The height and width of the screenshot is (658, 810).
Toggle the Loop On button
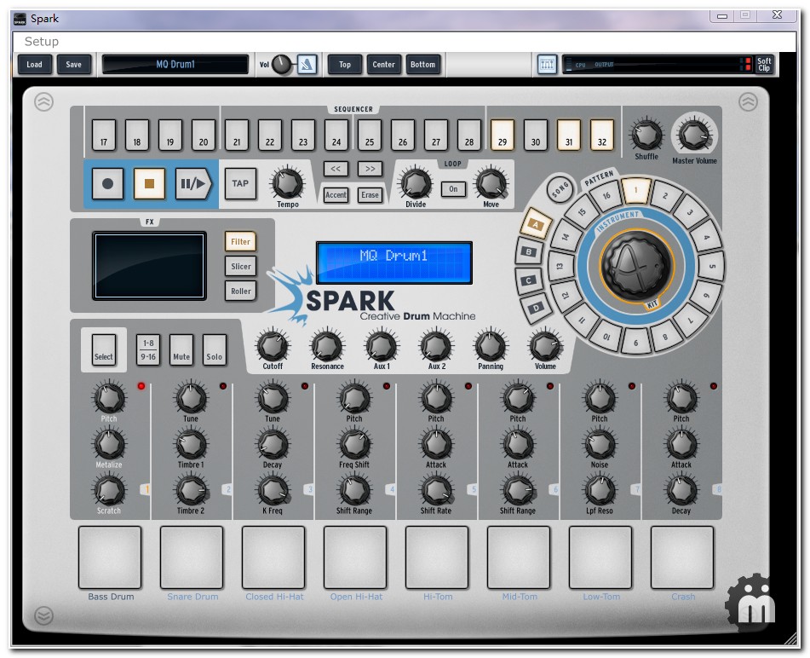pos(453,189)
